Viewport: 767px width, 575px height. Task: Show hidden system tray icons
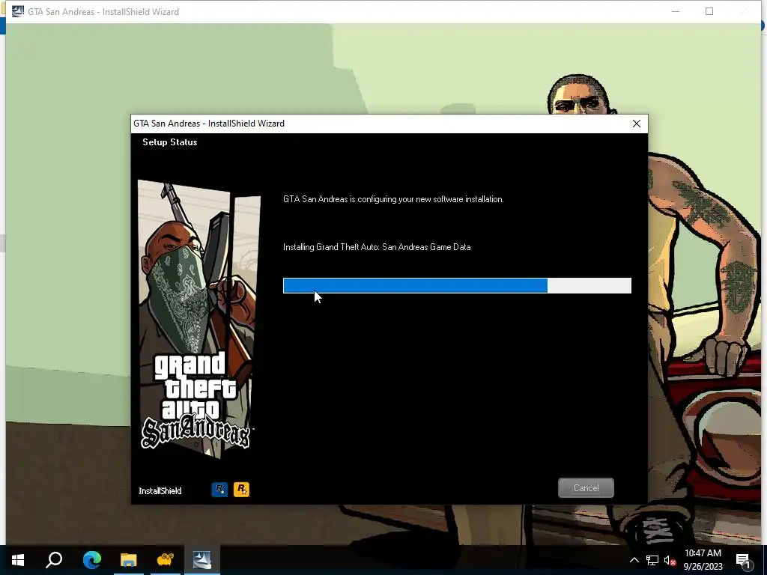[x=634, y=560]
